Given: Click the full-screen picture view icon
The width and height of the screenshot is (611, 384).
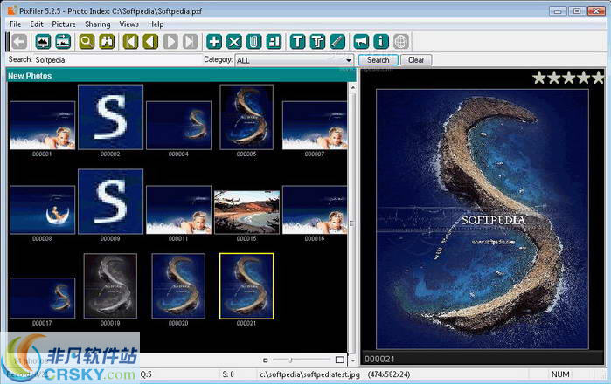Looking at the screenshot, I should (x=43, y=42).
